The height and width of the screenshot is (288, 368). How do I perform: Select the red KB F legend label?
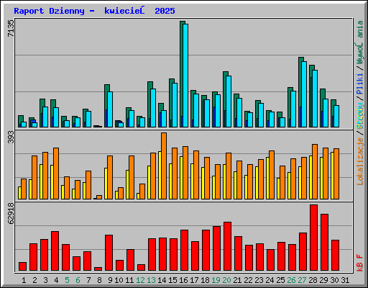click(x=360, y=263)
